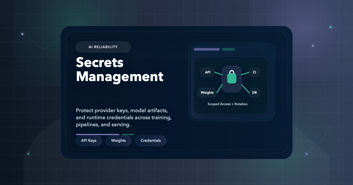Toggle the API Keys pill
The width and height of the screenshot is (353, 185).
pyautogui.click(x=89, y=140)
